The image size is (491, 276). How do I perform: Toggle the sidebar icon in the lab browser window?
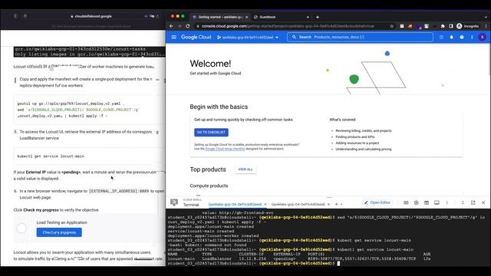tap(15, 16)
